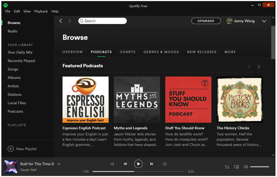Click the now-playing album art thumbnail
The image size is (277, 177).
click(11, 167)
